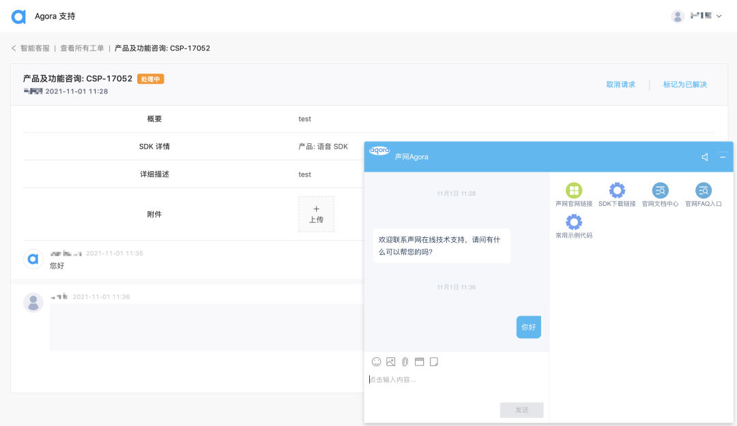Click the agora logo in chat header

pos(379,151)
